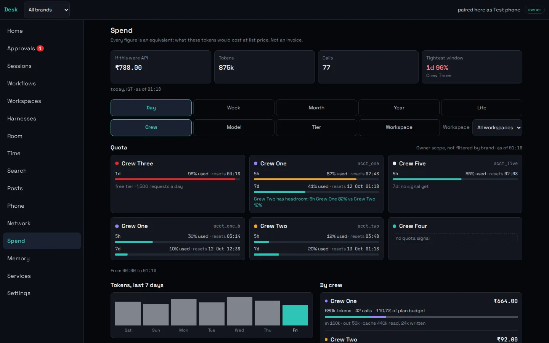Click Crew Two headroom hint text
This screenshot has width=549, height=343.
(315, 202)
